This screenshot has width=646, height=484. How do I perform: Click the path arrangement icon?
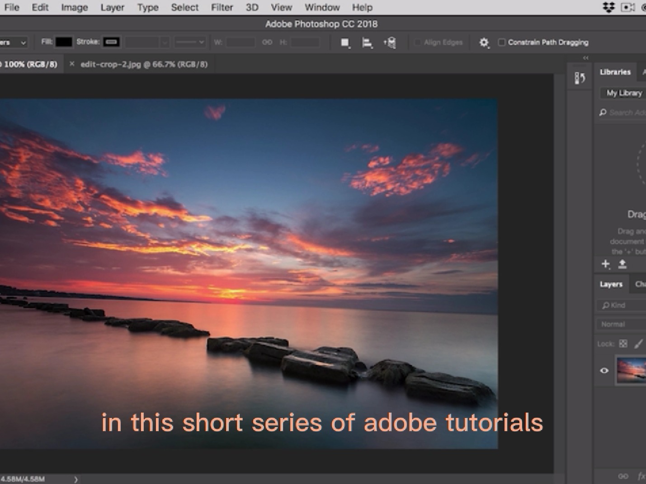click(x=390, y=42)
